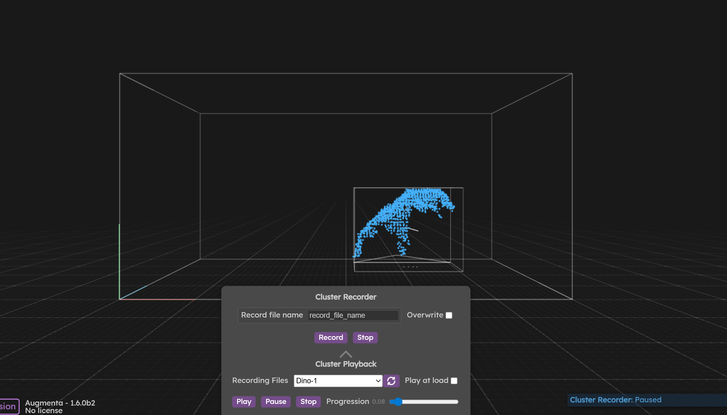Click the purple outlined button bottom-left
The height and width of the screenshot is (415, 727).
(9, 406)
